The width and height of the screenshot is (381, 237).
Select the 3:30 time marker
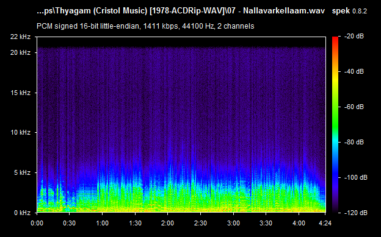coord(266,223)
